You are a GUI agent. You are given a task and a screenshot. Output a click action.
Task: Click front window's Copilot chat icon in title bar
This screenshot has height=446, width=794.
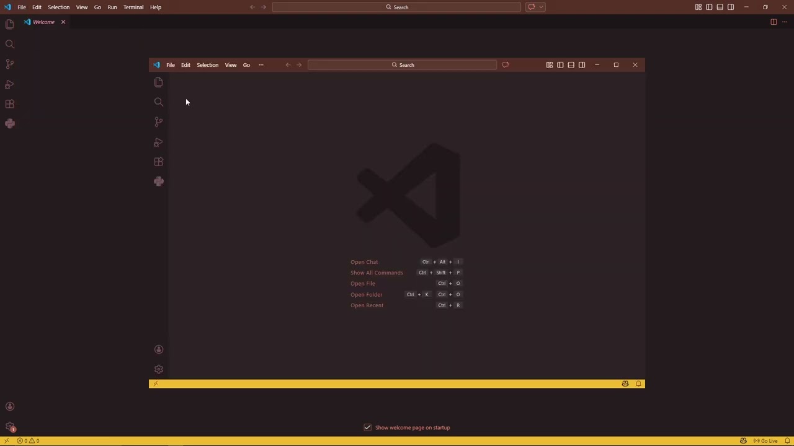tap(506, 65)
